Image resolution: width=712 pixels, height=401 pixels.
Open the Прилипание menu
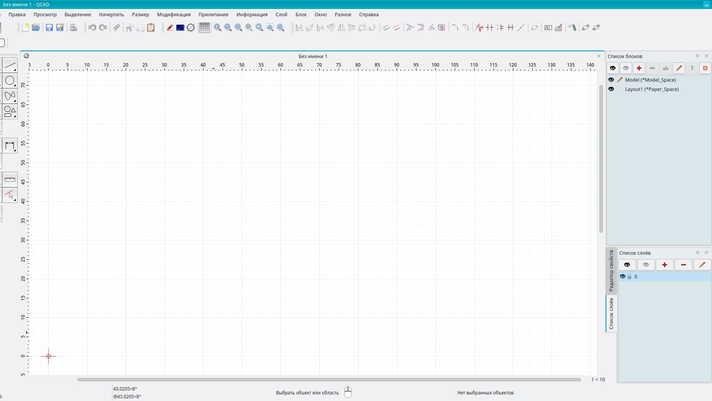(x=213, y=14)
